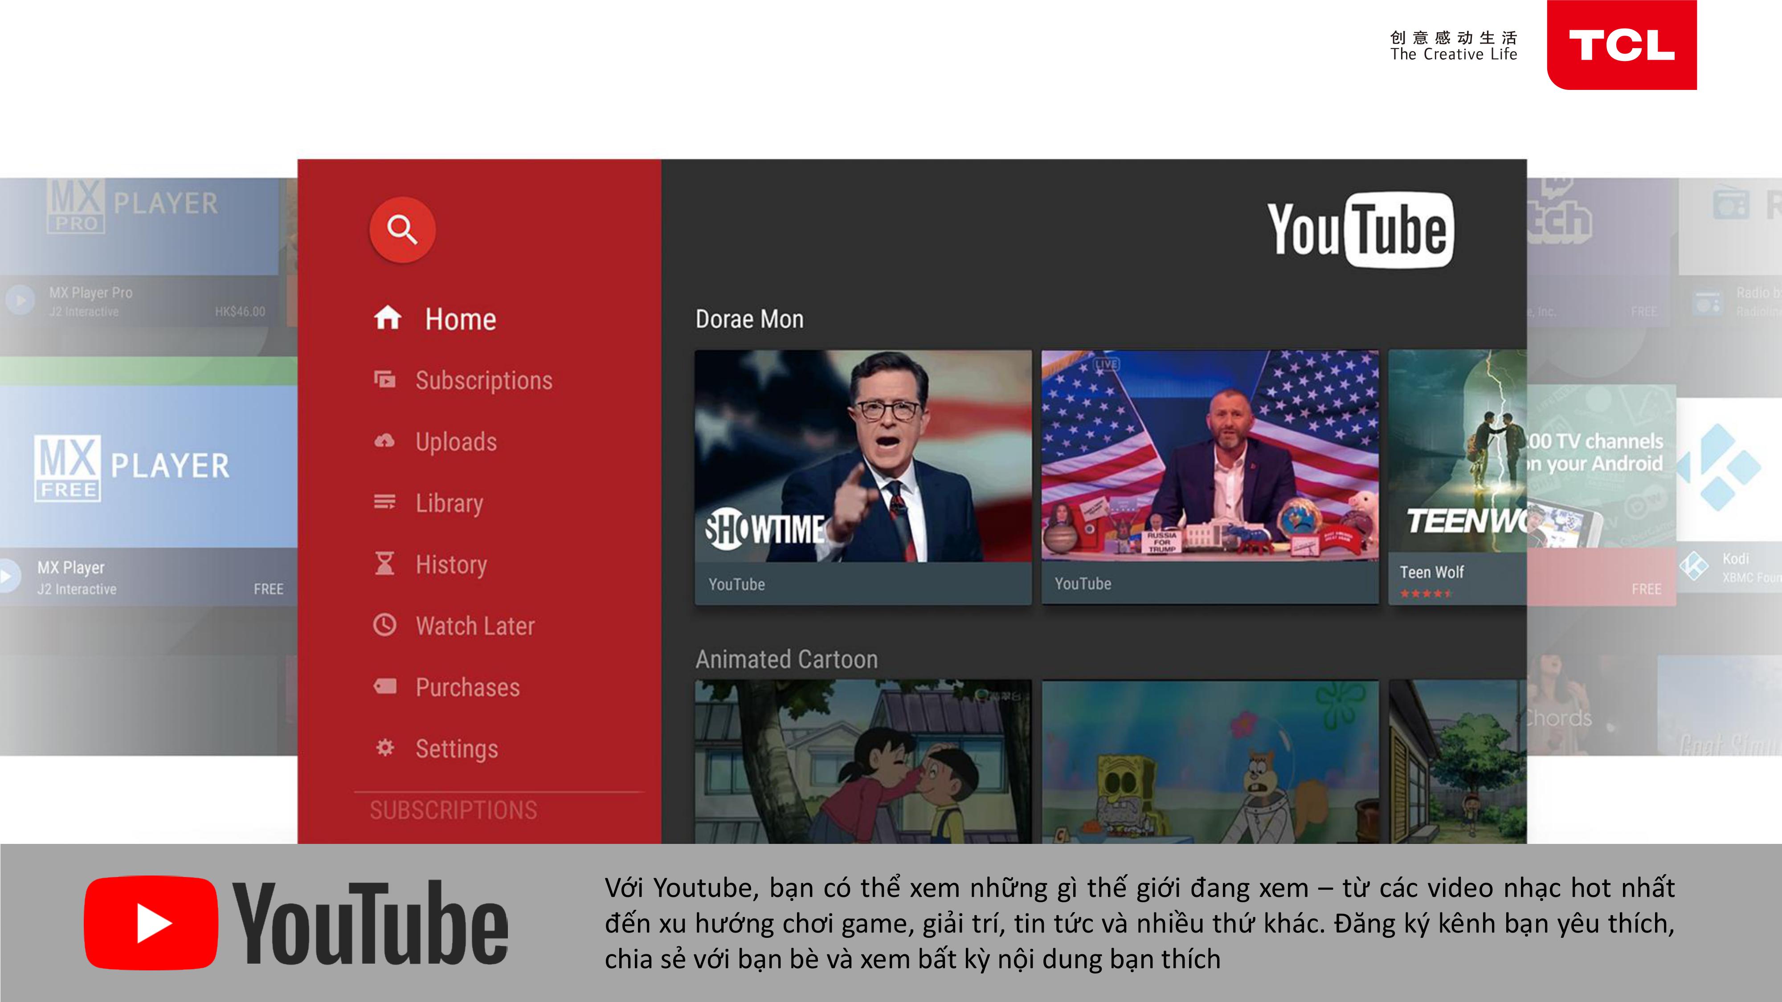Image resolution: width=1782 pixels, height=1002 pixels.
Task: Click the red search magnifier button
Action: click(402, 229)
